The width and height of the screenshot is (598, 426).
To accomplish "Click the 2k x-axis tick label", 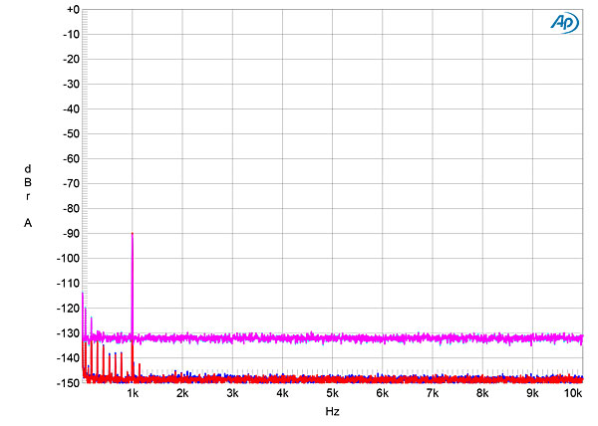I will [x=182, y=395].
